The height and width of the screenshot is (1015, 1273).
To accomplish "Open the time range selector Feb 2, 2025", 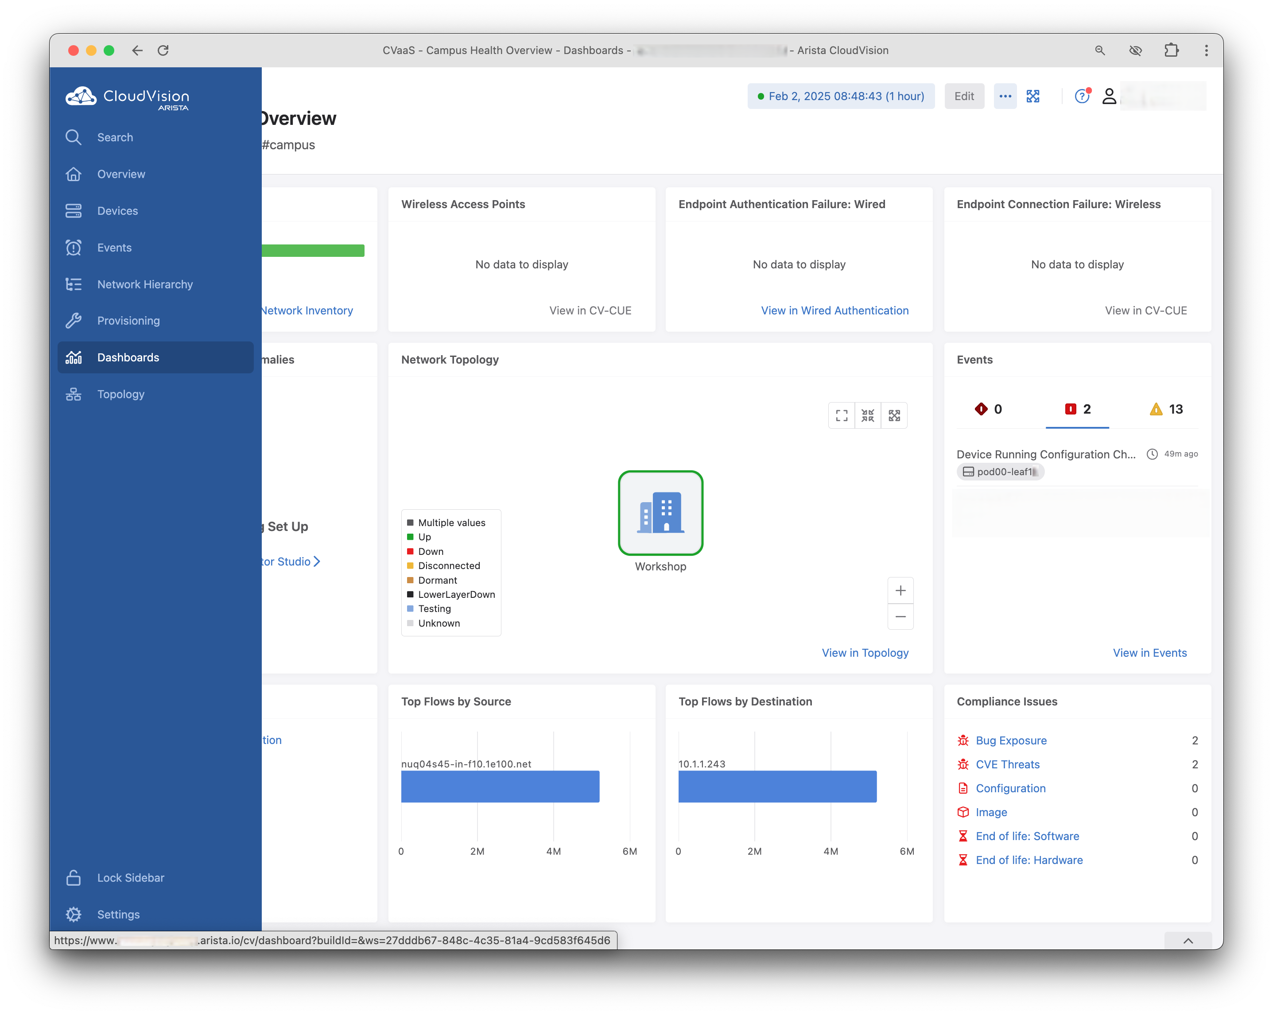I will pyautogui.click(x=841, y=96).
